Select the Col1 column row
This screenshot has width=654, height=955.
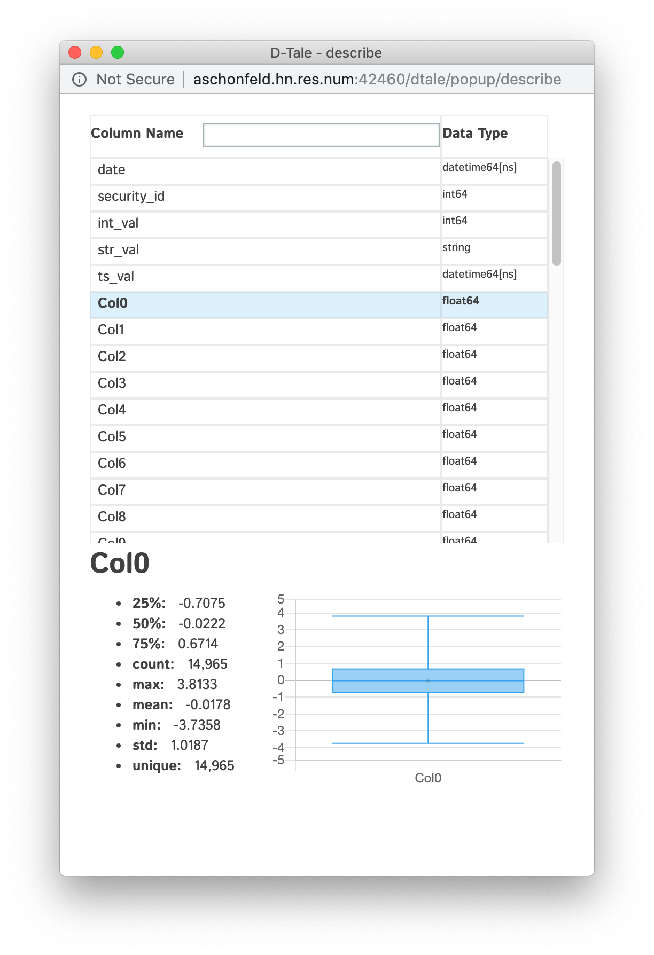click(265, 331)
